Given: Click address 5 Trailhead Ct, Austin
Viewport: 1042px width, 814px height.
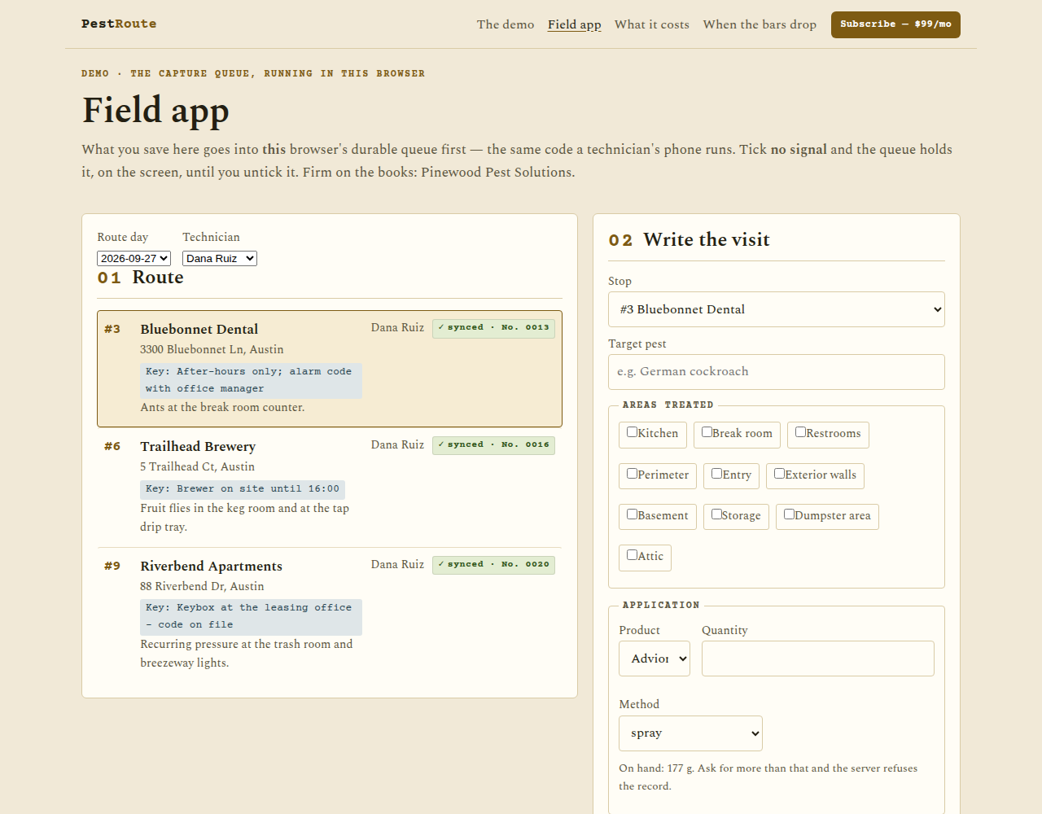Looking at the screenshot, I should point(197,467).
